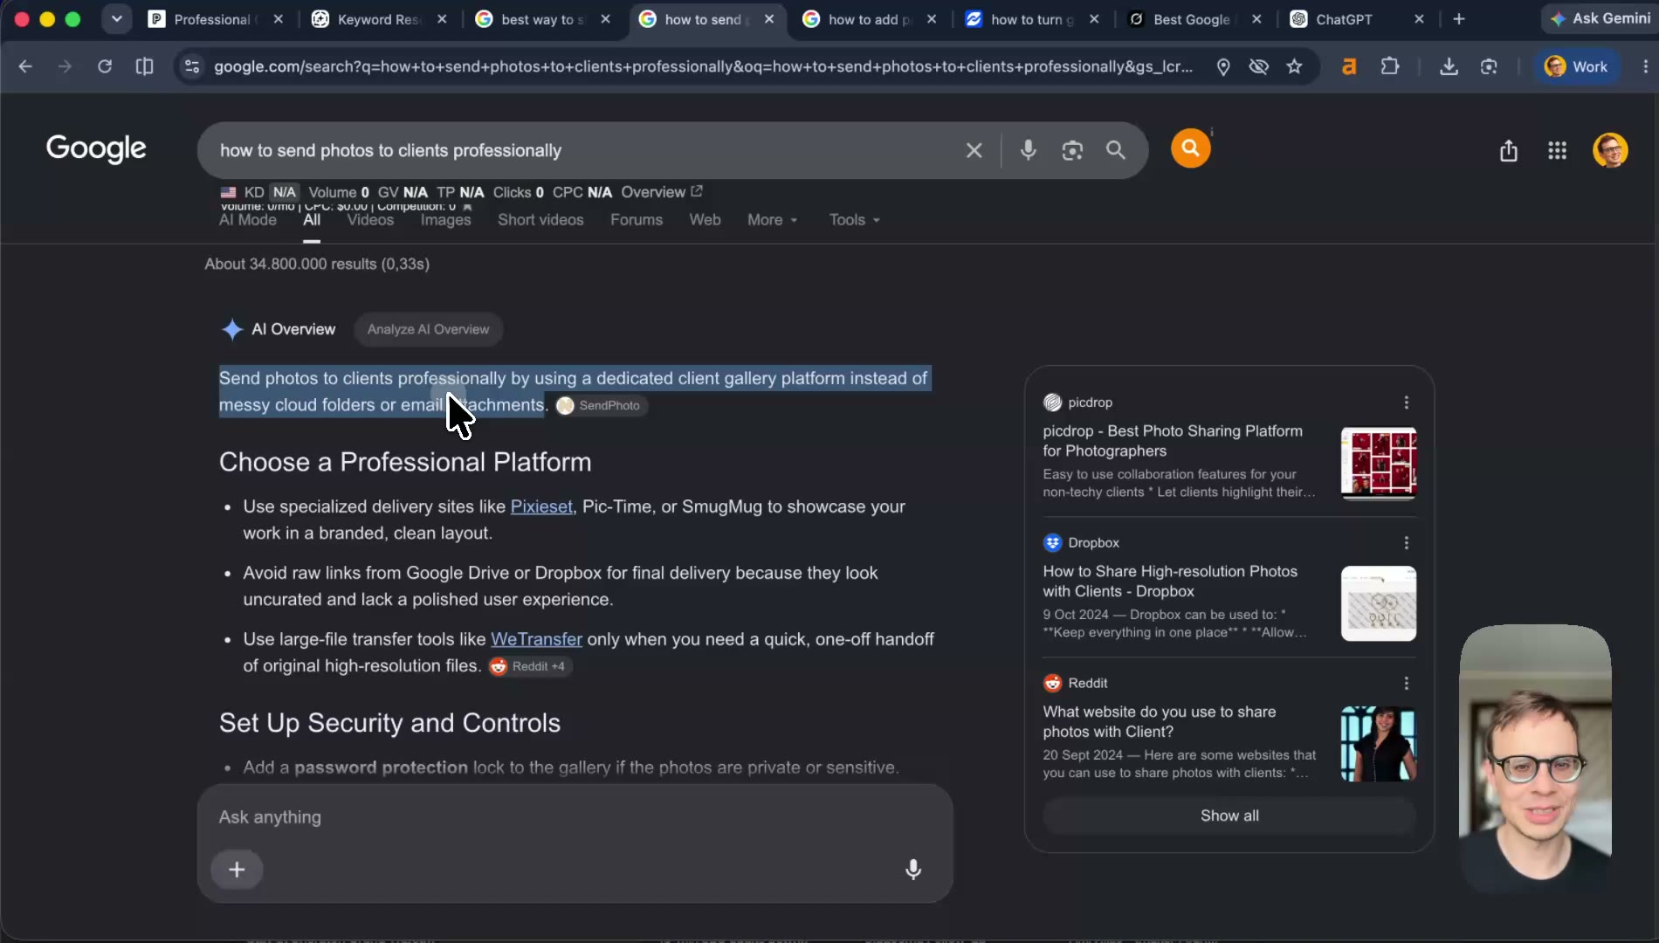Search by image with Google Lens icon
1659x943 pixels.
click(1072, 150)
